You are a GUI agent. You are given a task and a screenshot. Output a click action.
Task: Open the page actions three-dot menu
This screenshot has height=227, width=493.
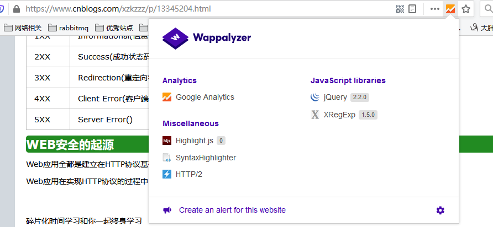click(435, 9)
